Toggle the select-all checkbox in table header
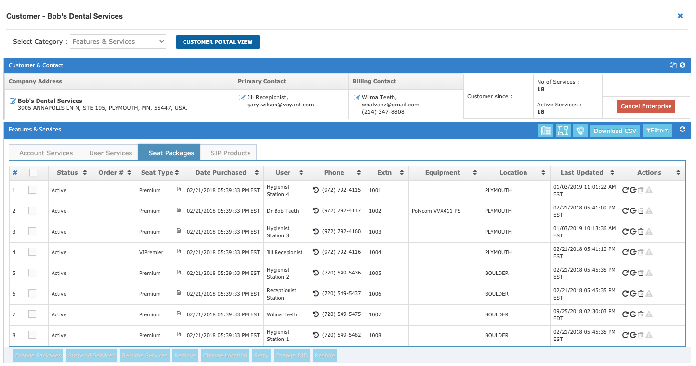 33,172
